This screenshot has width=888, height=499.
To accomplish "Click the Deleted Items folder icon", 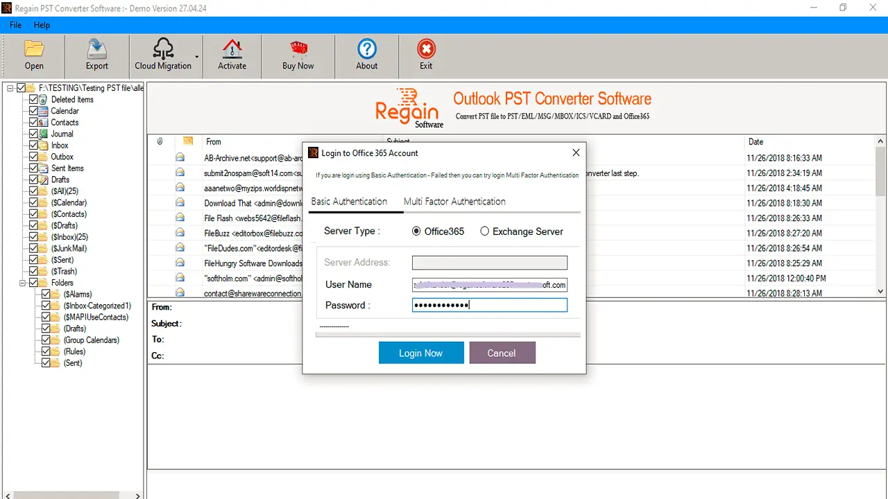I will point(44,99).
